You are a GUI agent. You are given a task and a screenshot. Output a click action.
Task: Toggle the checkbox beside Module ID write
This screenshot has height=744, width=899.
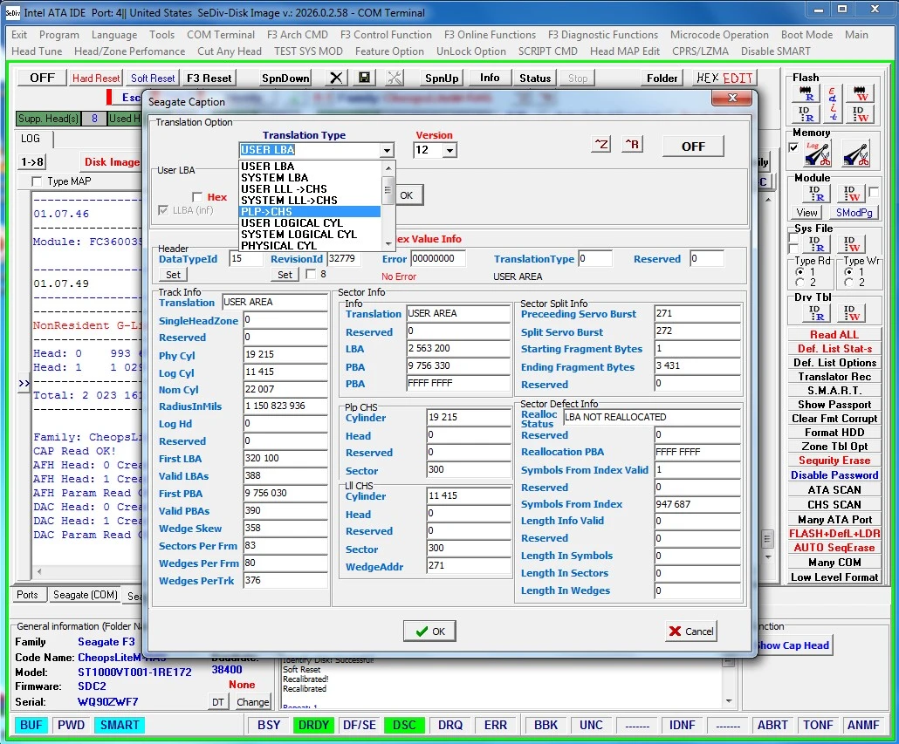tap(874, 192)
